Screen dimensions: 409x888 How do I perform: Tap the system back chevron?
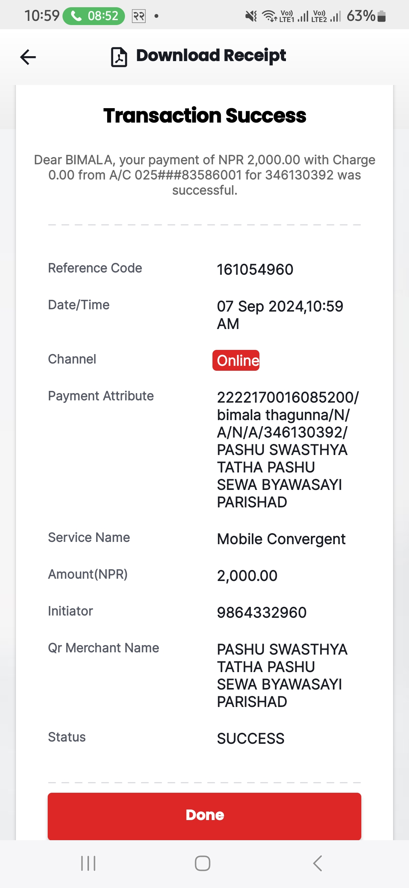click(317, 863)
